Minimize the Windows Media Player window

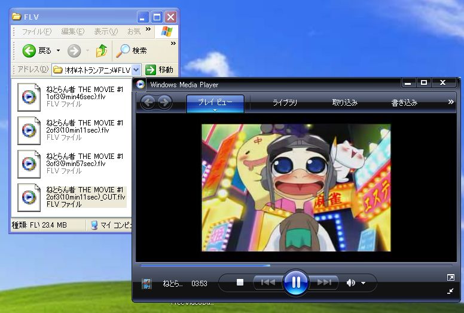[x=408, y=83]
